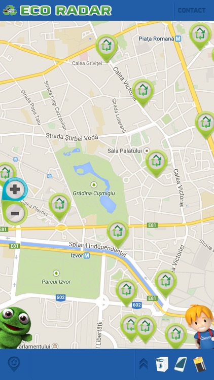The height and width of the screenshot is (380, 214).
Task: Zoom in with the plus button
Action: click(x=15, y=189)
